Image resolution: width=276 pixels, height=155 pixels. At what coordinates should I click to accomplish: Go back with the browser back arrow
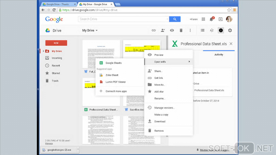click(43, 10)
